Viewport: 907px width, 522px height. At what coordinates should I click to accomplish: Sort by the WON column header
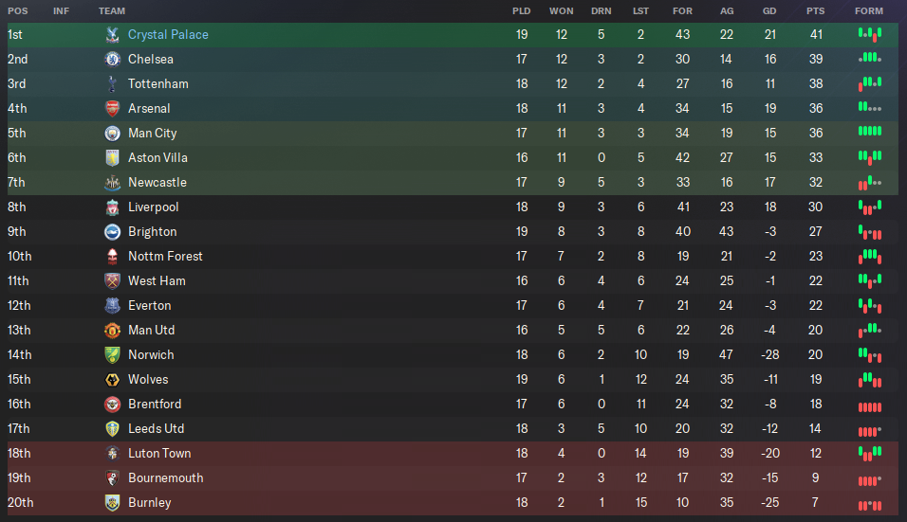tap(561, 11)
